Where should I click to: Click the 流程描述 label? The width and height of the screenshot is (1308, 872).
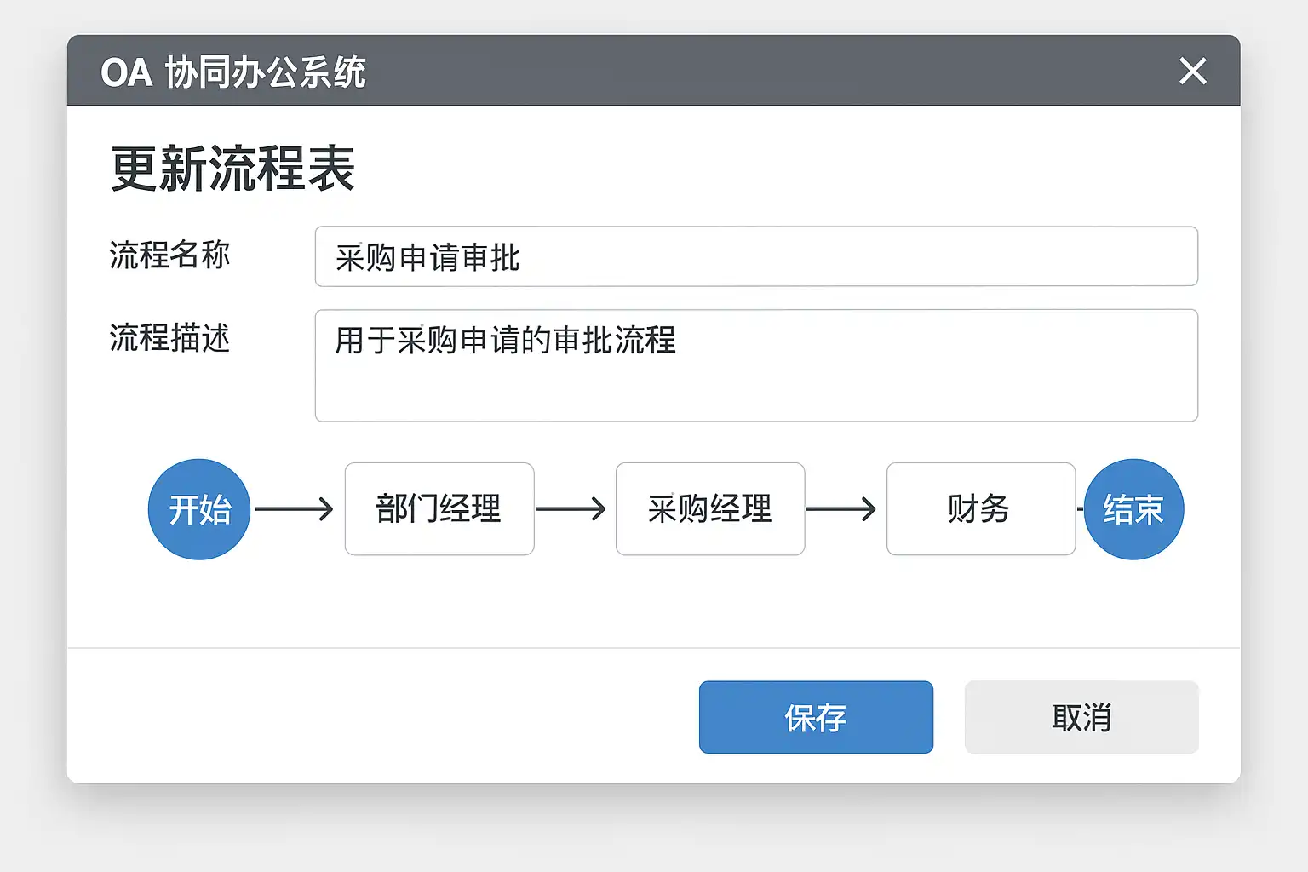(169, 338)
